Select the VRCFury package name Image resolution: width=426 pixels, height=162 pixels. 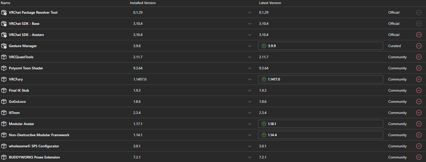(16, 79)
